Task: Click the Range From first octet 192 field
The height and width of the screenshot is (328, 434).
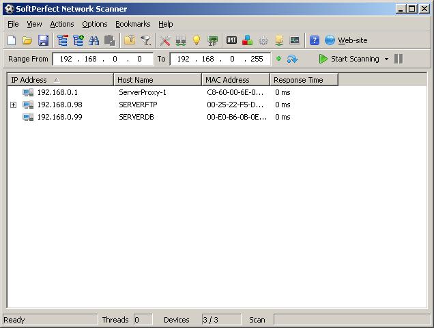Action: click(x=66, y=59)
